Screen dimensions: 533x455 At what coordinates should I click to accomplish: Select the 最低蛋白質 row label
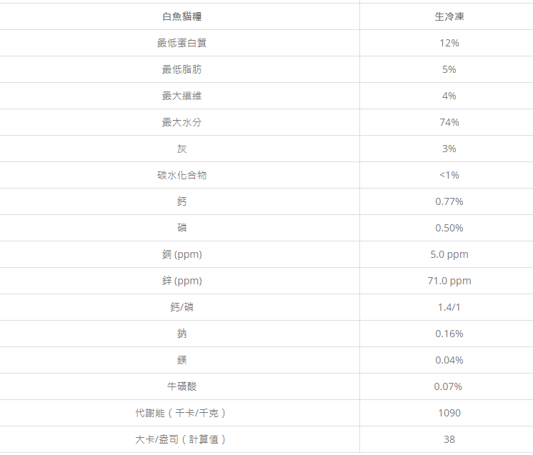coord(181,43)
